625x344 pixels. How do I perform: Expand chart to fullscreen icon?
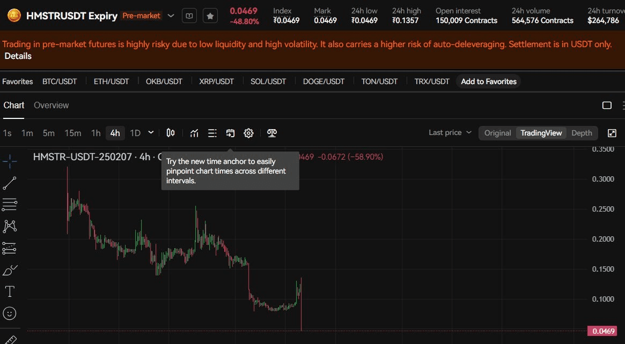612,133
